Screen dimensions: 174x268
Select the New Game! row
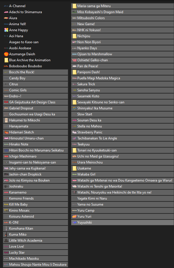click(x=122, y=24)
